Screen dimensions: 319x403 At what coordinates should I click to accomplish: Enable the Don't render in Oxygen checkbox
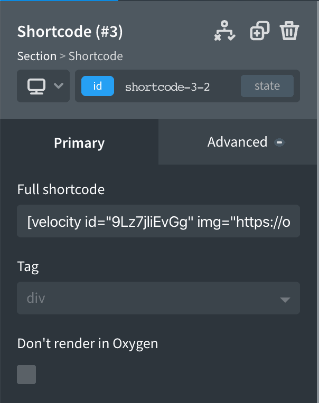point(27,375)
